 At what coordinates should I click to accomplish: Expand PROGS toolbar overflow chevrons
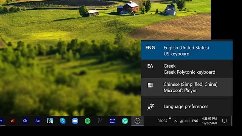[170, 118]
